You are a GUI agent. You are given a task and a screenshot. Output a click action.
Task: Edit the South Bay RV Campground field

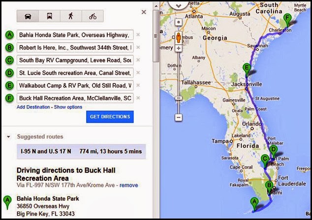click(75, 60)
